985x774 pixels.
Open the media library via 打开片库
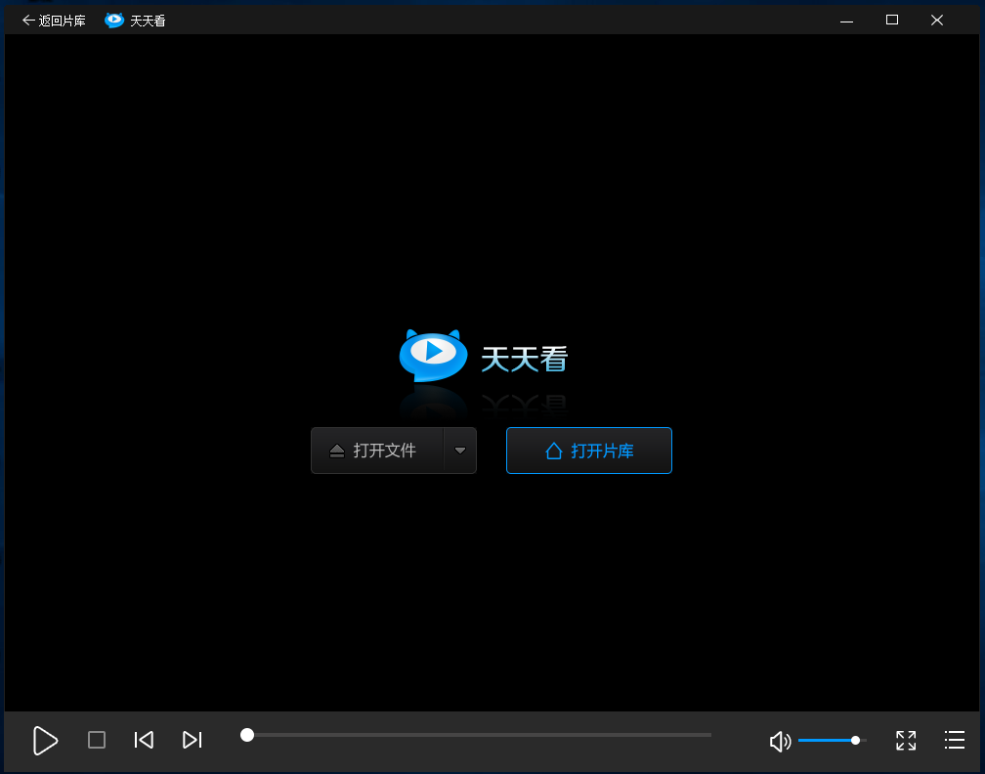coord(588,451)
